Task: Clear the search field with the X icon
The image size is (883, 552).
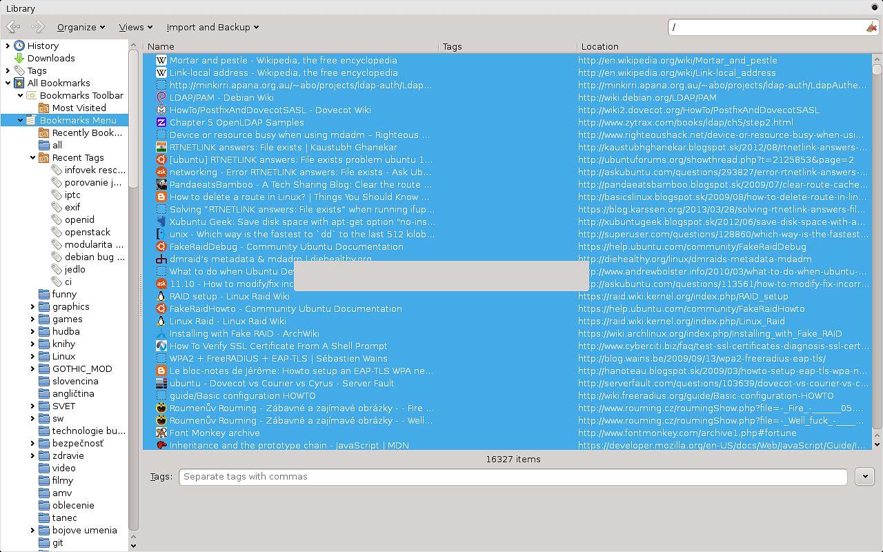Action: (x=871, y=28)
